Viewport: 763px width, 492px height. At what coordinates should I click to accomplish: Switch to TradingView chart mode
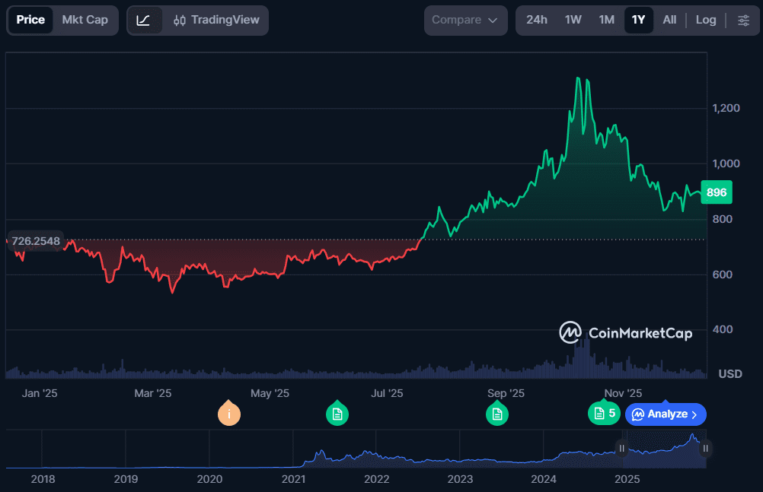click(215, 20)
